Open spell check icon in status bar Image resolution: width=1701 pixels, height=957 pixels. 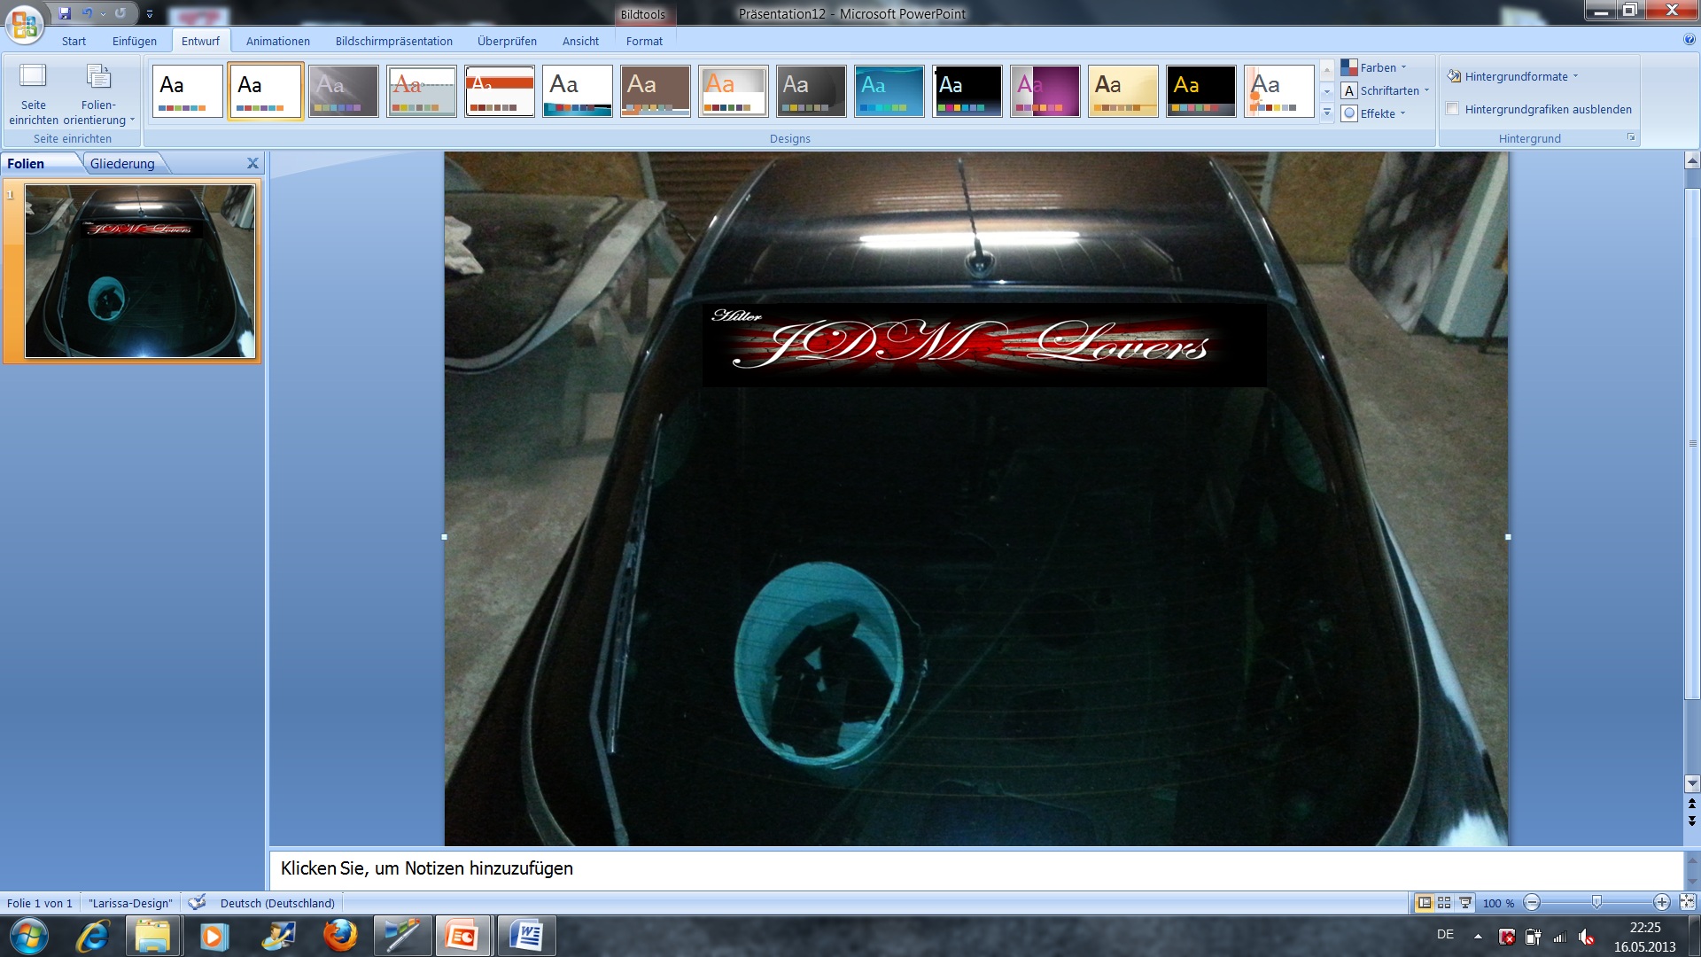coord(197,903)
